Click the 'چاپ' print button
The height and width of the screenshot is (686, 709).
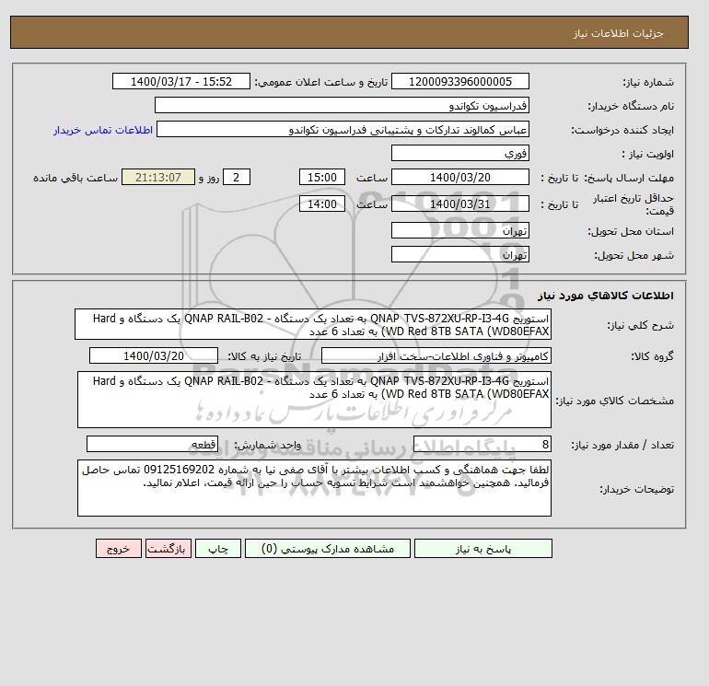click(218, 549)
